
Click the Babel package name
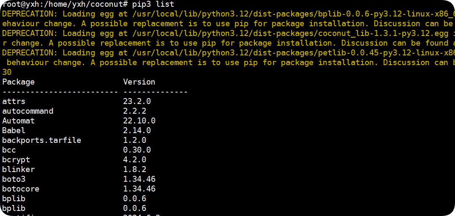[14, 131]
